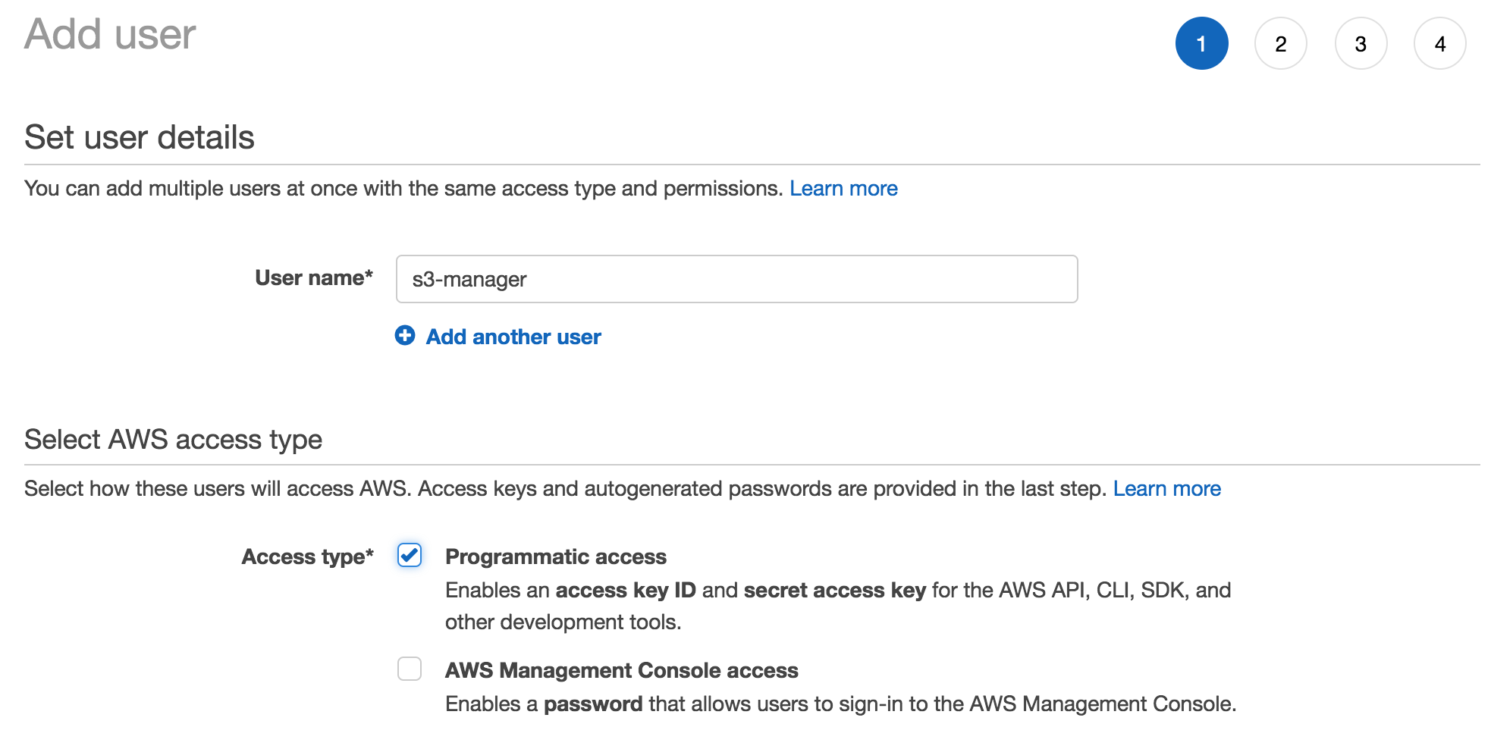Click the Add another user link
Viewport: 1491px width, 746px height.
point(513,336)
